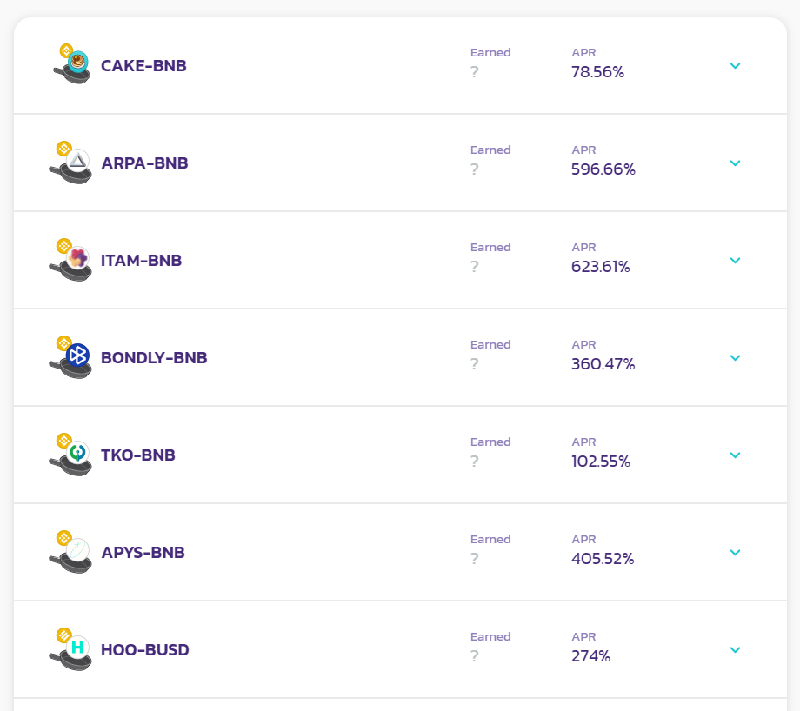Select the BONDLY-BNB farm label

154,358
